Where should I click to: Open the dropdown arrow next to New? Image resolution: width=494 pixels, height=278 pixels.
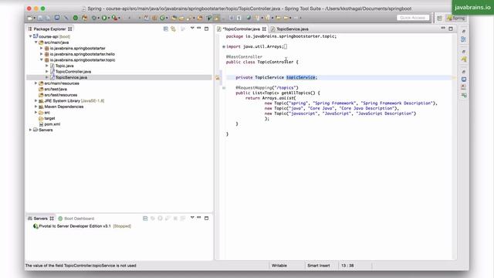[34, 18]
